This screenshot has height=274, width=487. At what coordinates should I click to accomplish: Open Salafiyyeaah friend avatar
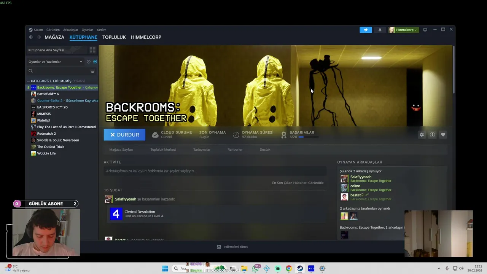344,178
